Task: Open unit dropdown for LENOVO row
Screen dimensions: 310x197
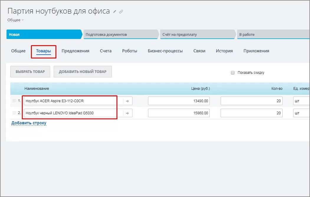Action: [301, 113]
